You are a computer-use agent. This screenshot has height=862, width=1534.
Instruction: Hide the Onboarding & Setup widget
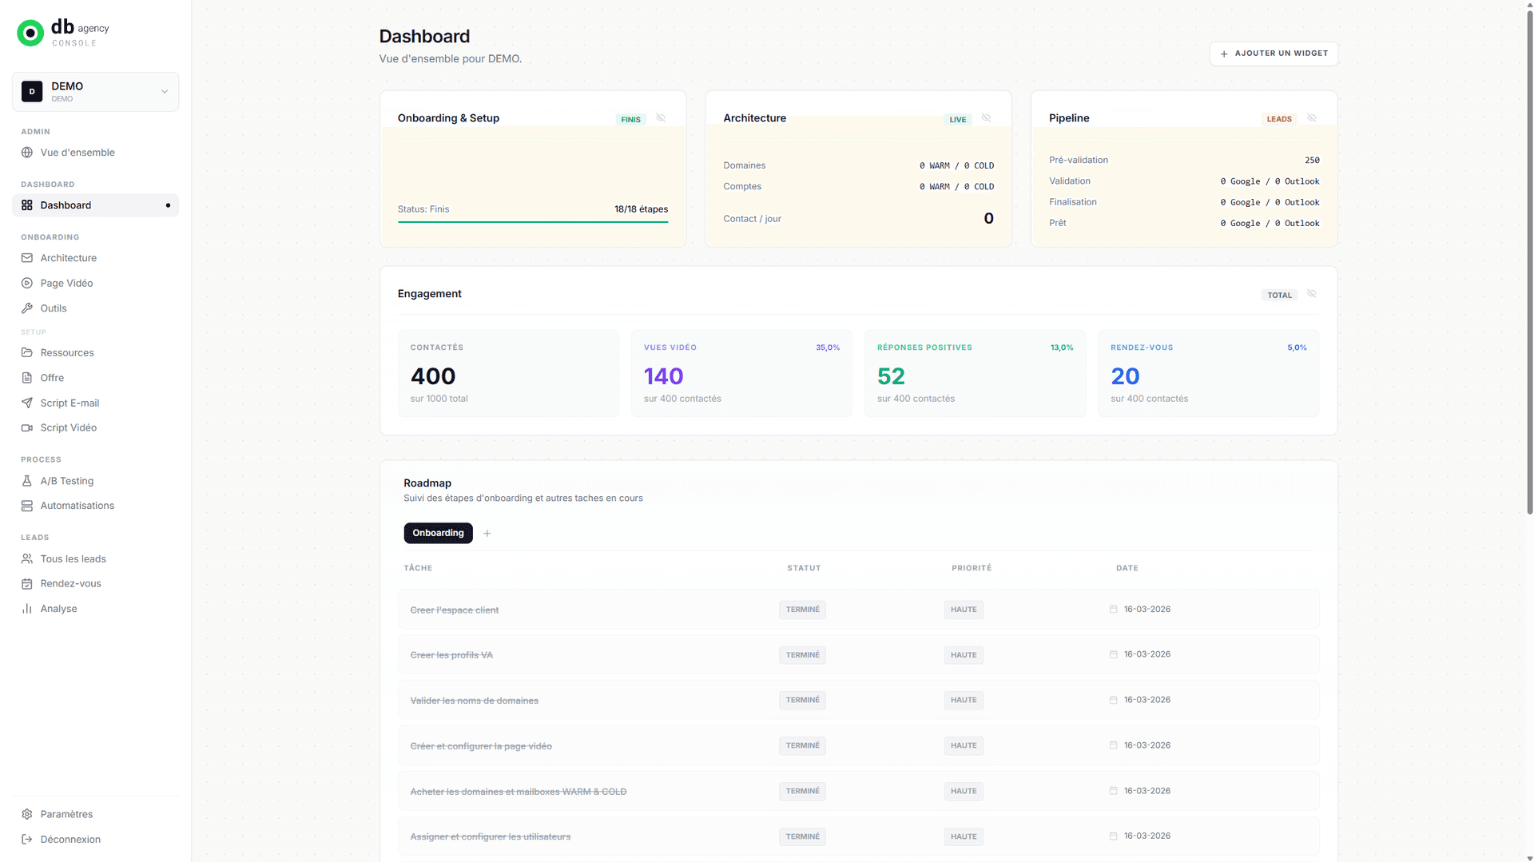(661, 117)
